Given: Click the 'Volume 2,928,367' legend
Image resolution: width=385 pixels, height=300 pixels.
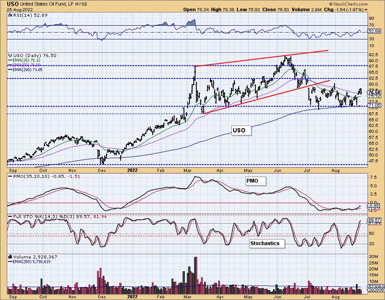Looking at the screenshot, I should (35, 257).
